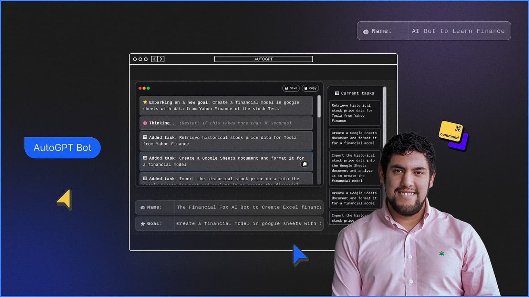Image resolution: width=529 pixels, height=297 pixels.
Task: Click the robot icon beside Name field
Action: coord(143,208)
